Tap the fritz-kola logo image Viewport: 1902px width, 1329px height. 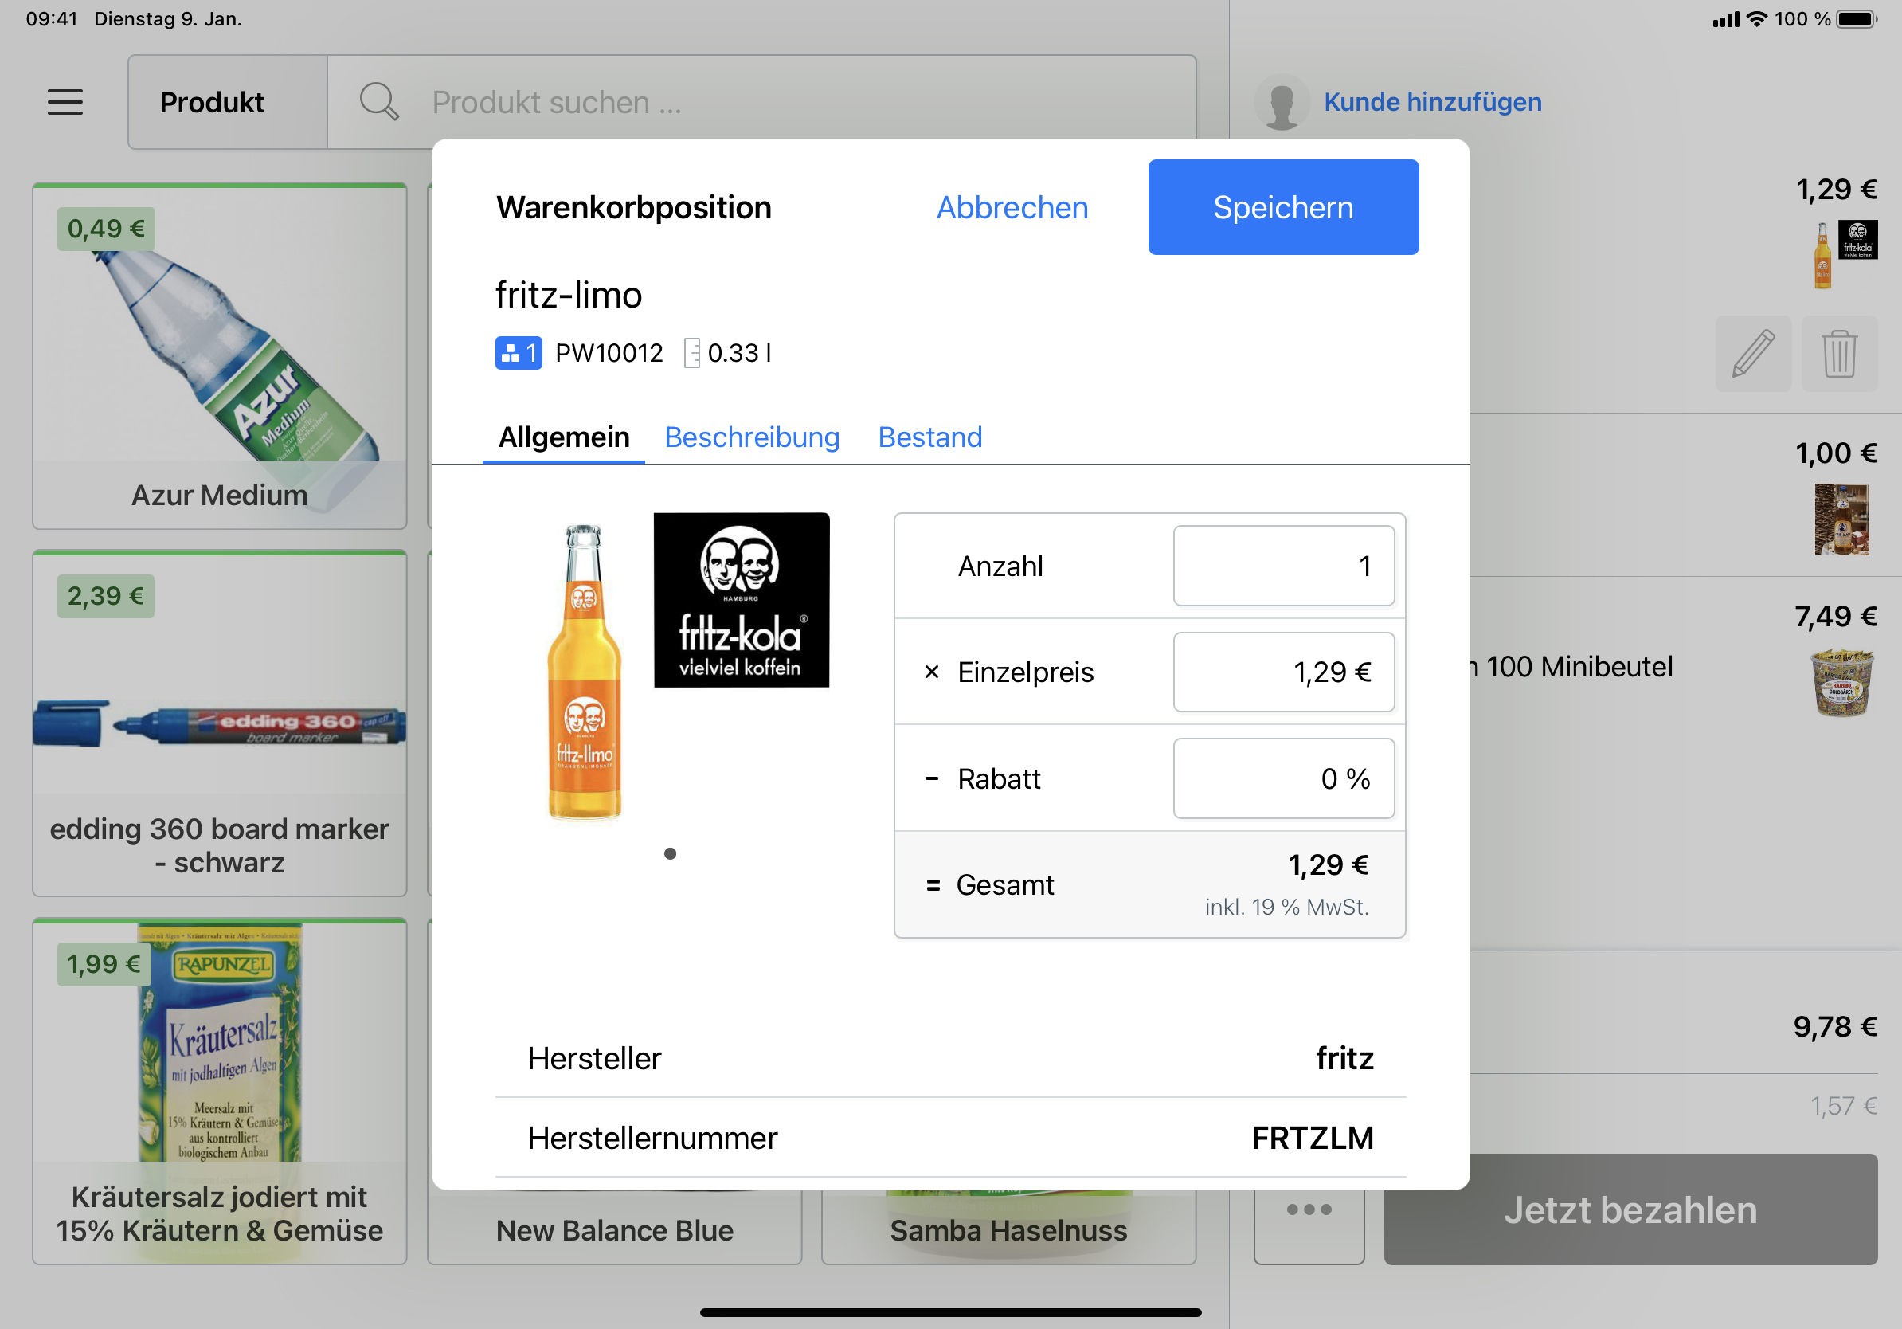click(x=741, y=600)
